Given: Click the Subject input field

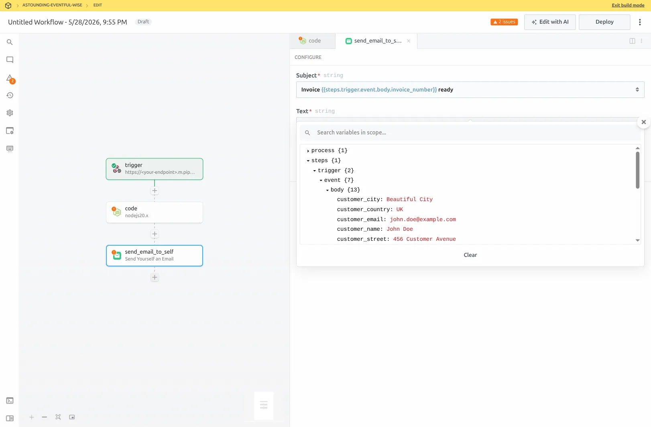Looking at the screenshot, I should 470,89.
